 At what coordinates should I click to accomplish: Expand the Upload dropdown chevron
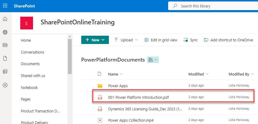pos(136,40)
